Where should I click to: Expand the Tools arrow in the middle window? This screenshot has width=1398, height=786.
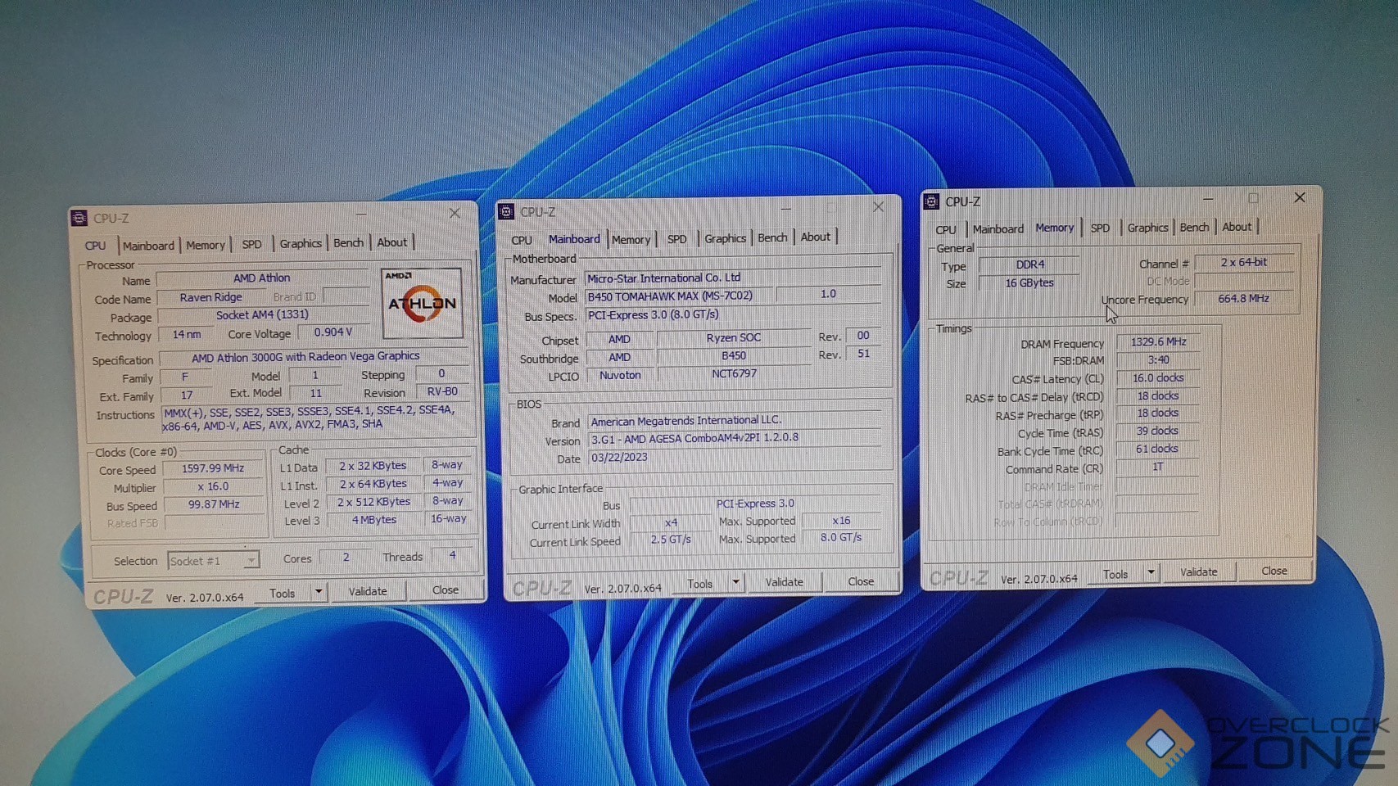[735, 582]
